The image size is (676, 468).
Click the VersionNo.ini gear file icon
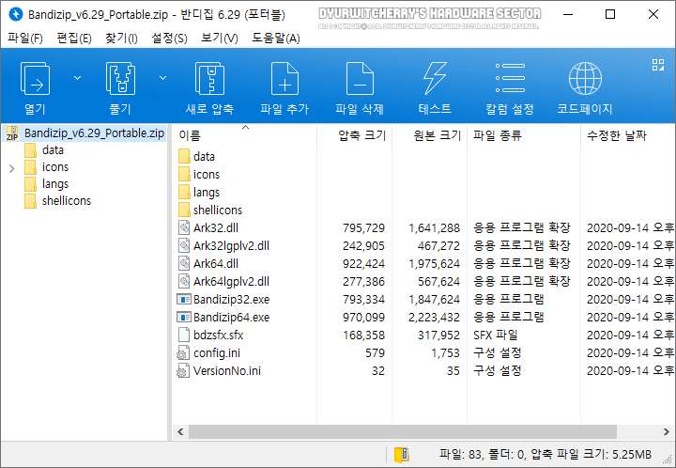[x=183, y=371]
